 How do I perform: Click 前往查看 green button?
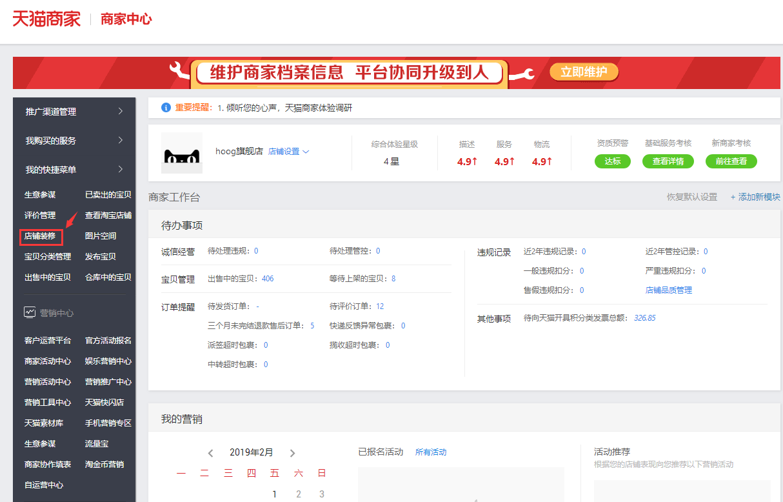(x=731, y=161)
